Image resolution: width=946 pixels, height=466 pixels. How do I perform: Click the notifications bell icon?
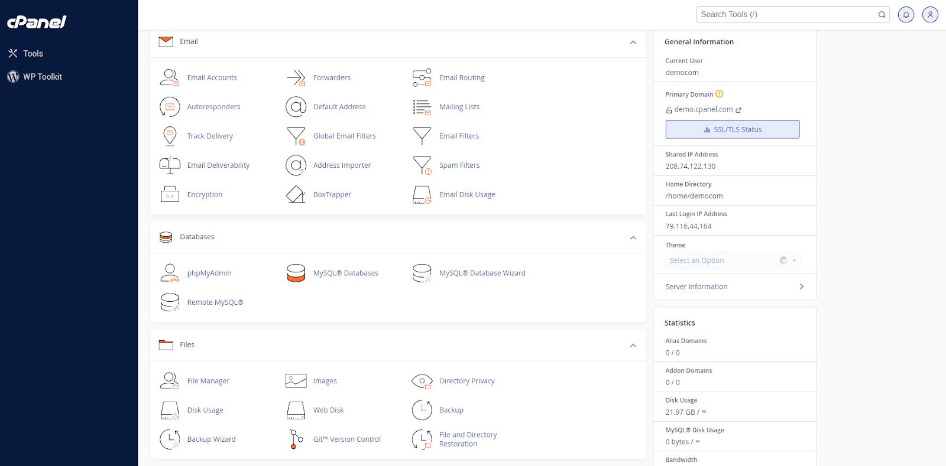point(906,14)
